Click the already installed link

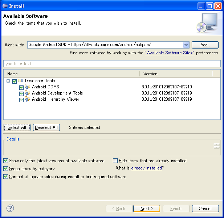tap(146, 168)
